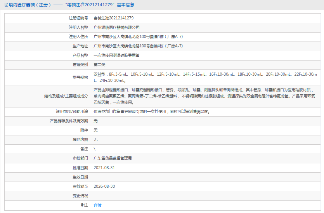Click the 注册人住所 address value
The height and width of the screenshot is (213, 324).
pos(138,36)
